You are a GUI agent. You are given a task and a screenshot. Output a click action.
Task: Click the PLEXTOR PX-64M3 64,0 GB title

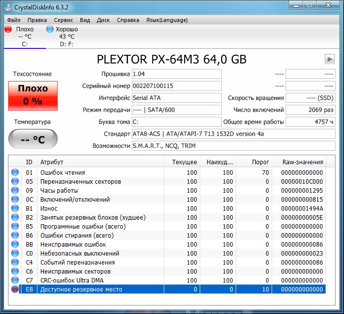coord(172,59)
